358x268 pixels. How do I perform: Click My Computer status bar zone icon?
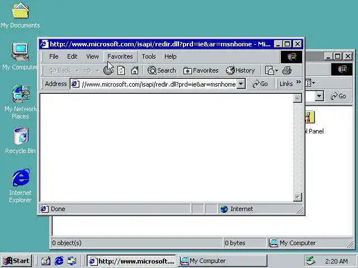[x=273, y=243]
